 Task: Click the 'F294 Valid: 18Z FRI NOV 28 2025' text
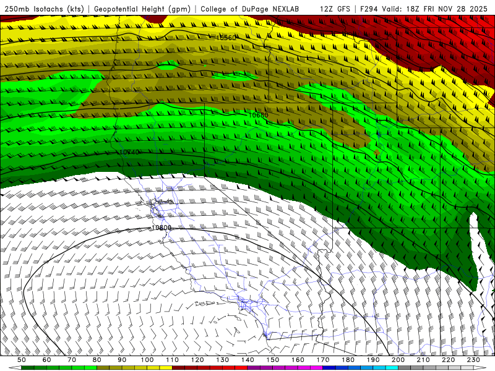424,9
